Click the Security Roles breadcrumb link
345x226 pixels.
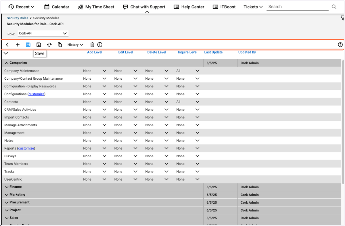coord(18,18)
